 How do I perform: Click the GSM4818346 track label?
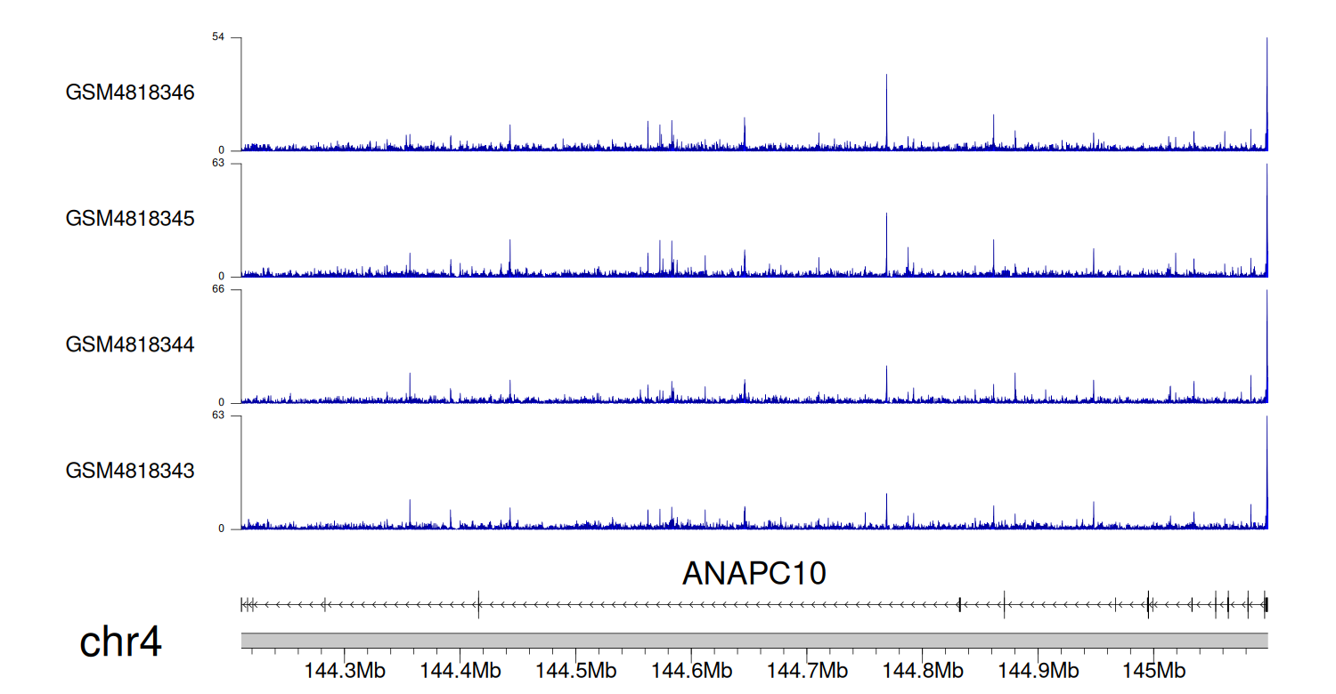[130, 93]
